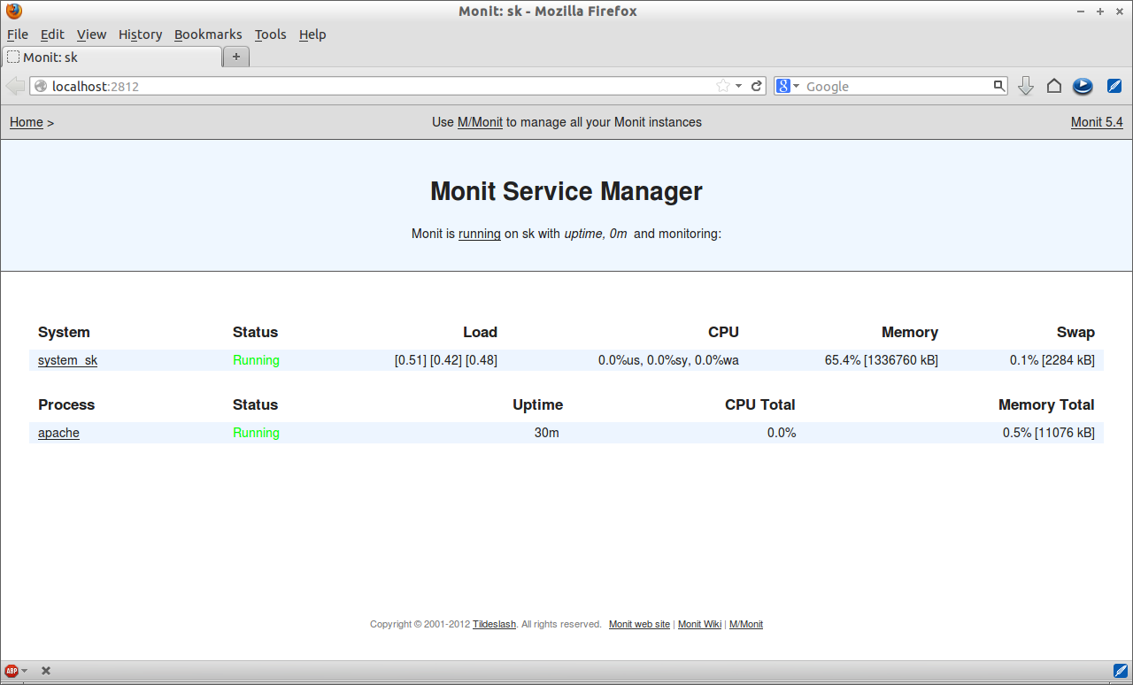Open the URL history dropdown arrow
The image size is (1133, 685).
739,86
